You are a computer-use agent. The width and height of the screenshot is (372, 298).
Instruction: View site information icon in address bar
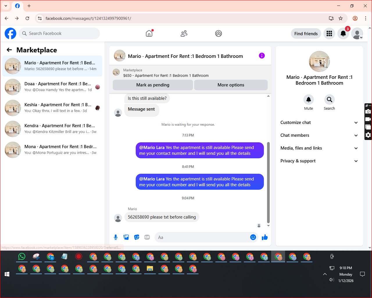(40, 18)
